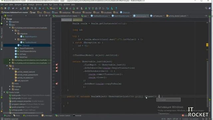The image size is (213, 120).
Task: Collapse the migration package
Action: coord(16,33)
